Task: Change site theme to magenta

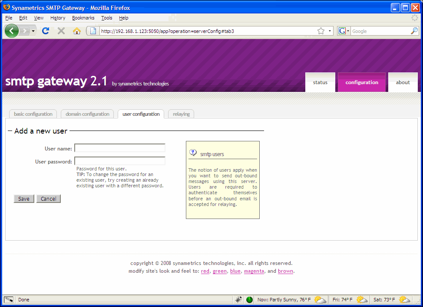Action: pyautogui.click(x=254, y=271)
